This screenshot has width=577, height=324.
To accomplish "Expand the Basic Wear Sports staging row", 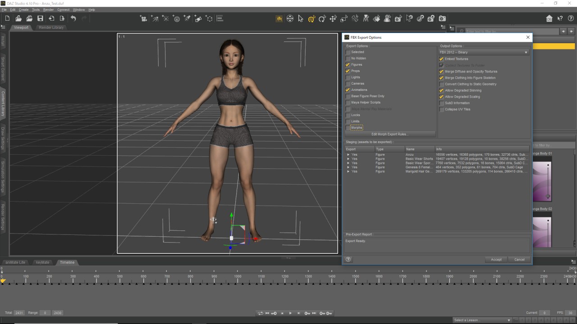I will 348,163.
